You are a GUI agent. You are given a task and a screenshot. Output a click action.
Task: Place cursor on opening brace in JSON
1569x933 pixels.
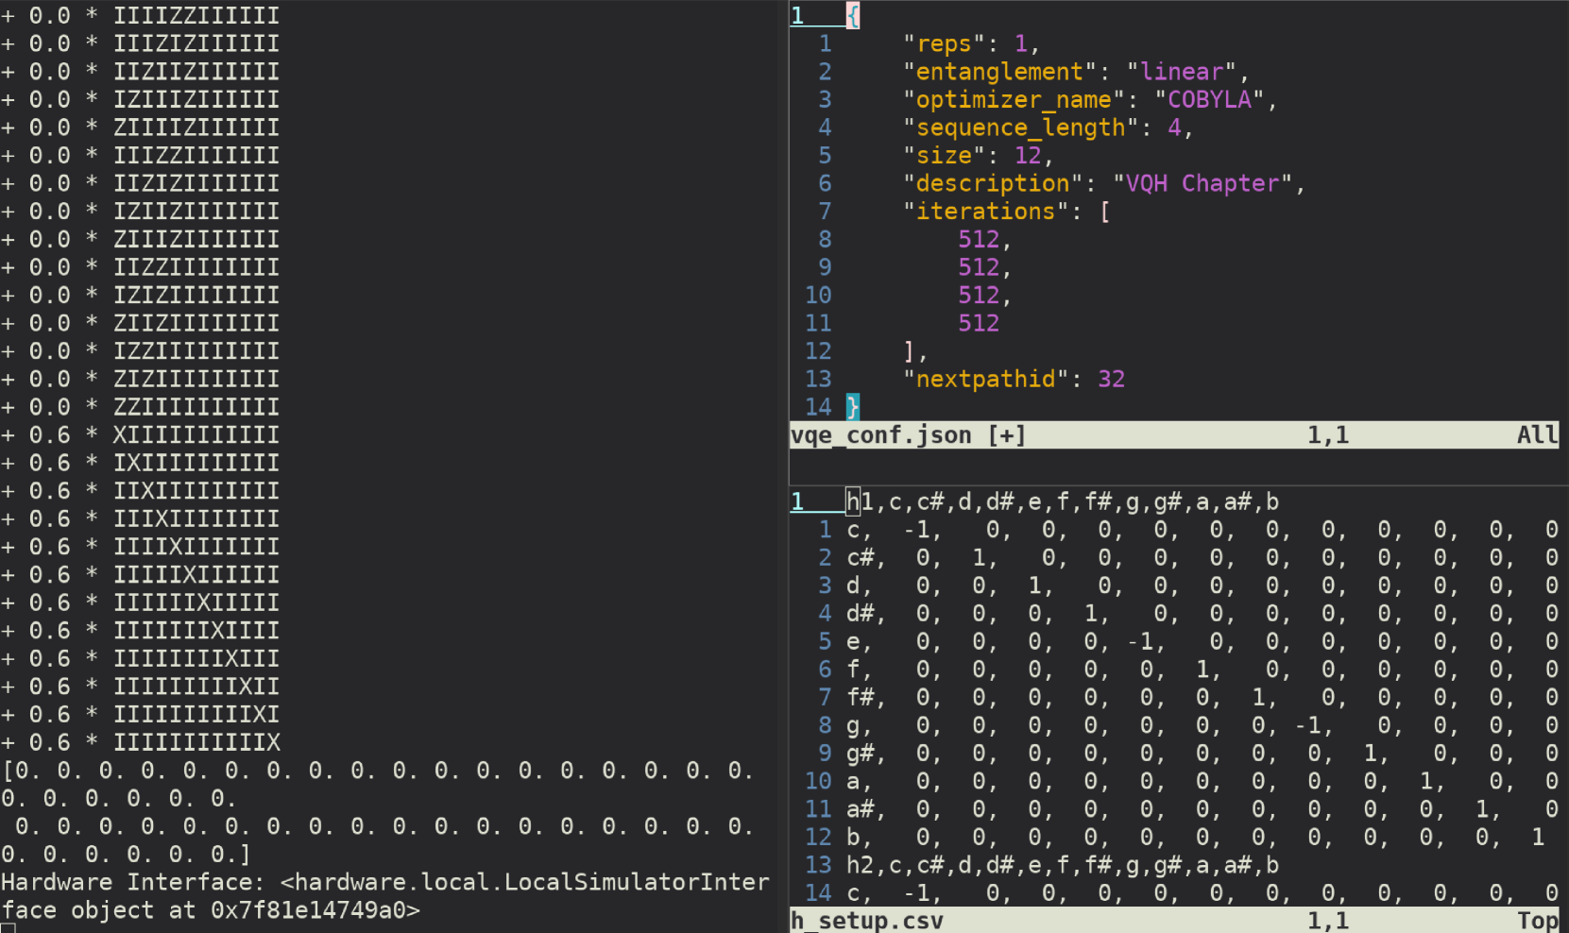853,16
